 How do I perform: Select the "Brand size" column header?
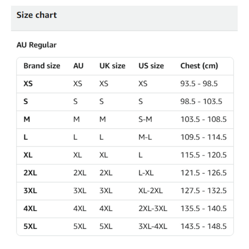point(42,66)
